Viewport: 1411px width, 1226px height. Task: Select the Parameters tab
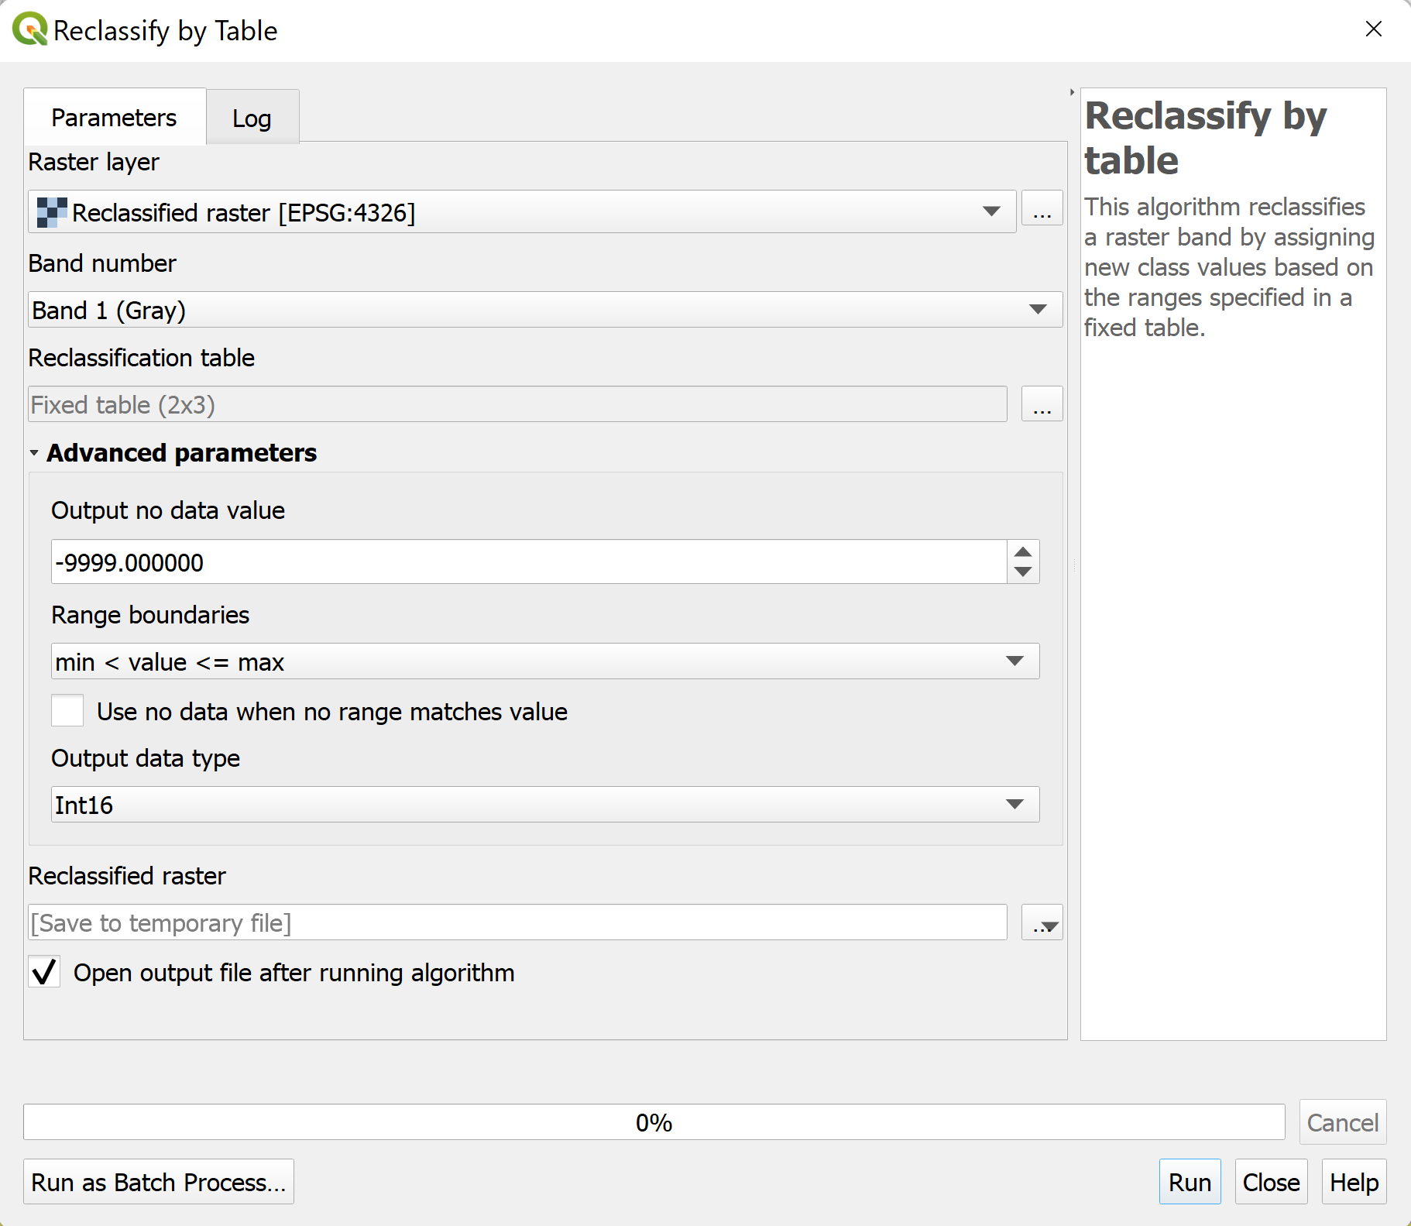point(114,118)
